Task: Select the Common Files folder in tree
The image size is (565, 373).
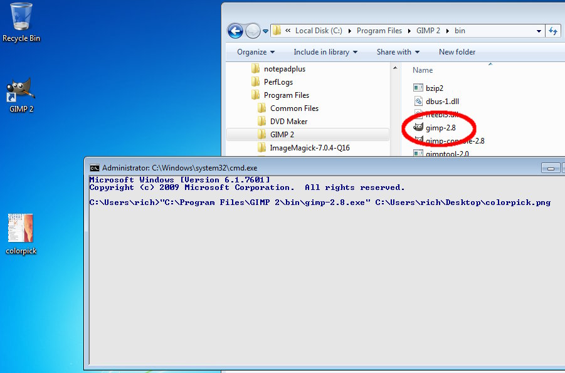Action: click(x=294, y=108)
